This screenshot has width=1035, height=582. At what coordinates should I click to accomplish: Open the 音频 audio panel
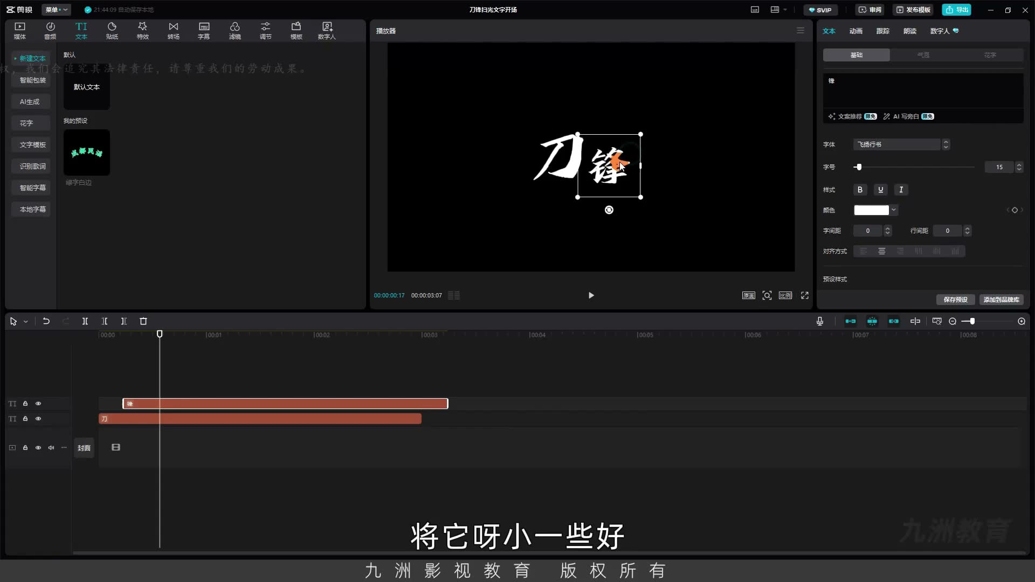pos(50,31)
